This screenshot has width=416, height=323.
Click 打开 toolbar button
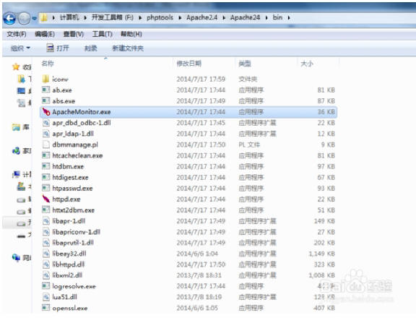58,48
